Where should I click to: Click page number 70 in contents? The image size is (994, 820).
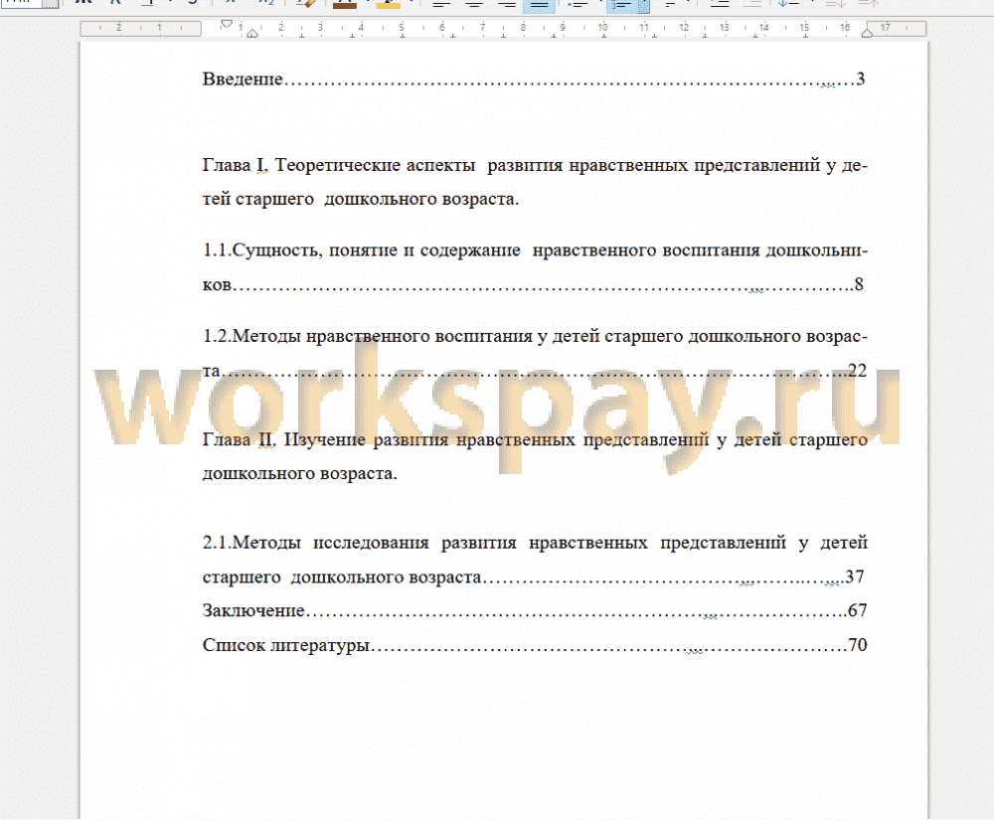tap(858, 645)
